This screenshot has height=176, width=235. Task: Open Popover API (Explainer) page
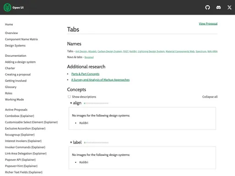coord(20,159)
